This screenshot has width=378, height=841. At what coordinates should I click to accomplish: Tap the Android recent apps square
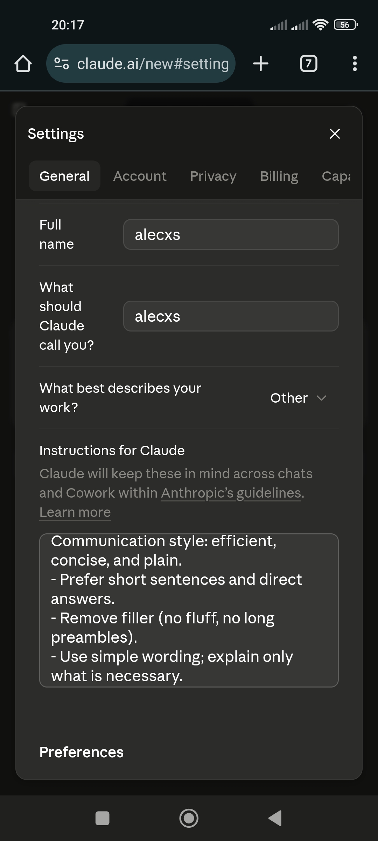pyautogui.click(x=103, y=819)
